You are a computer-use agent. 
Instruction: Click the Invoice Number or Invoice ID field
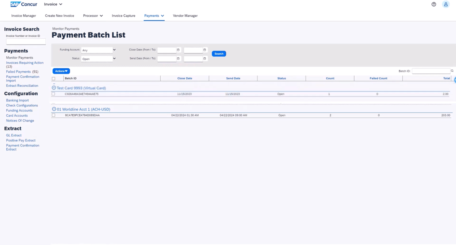point(26,41)
